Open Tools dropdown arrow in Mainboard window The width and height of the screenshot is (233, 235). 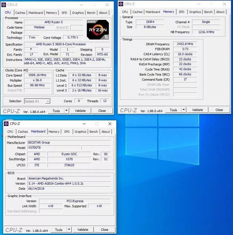69,230
